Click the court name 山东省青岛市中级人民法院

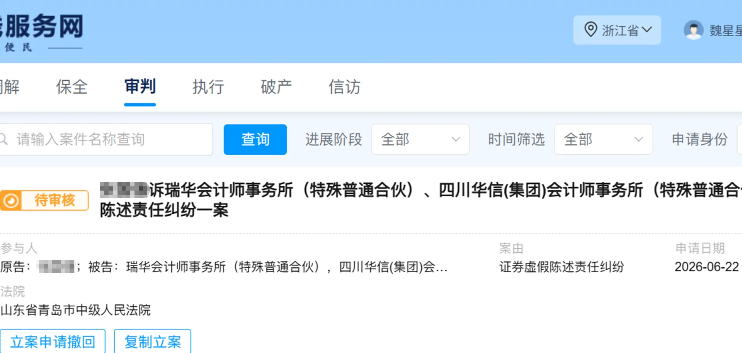[76, 310]
